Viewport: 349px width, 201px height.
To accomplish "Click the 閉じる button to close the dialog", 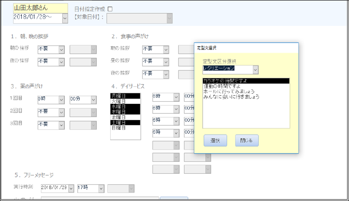I will click(x=247, y=141).
